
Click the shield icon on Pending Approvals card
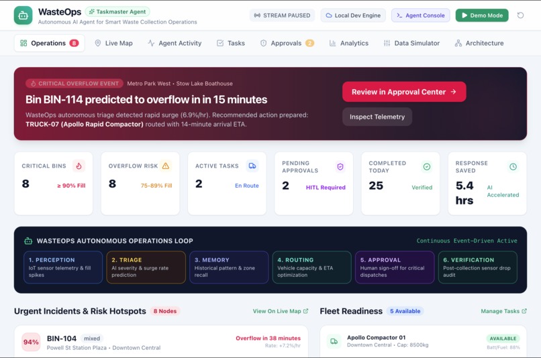340,167
